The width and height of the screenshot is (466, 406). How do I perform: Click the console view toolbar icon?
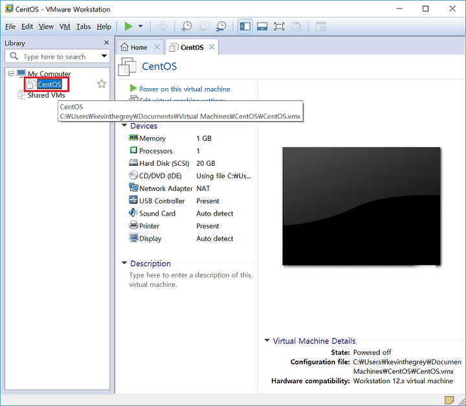pyautogui.click(x=320, y=27)
